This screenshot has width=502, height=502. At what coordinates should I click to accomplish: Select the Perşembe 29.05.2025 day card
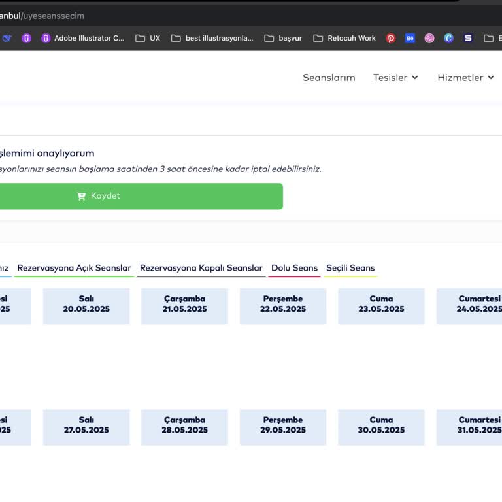283,427
